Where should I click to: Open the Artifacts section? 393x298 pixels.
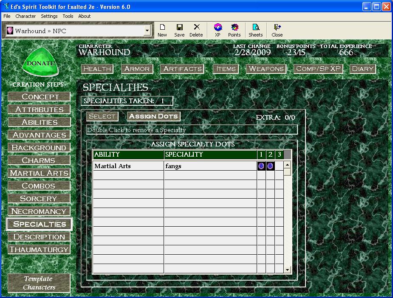182,69
